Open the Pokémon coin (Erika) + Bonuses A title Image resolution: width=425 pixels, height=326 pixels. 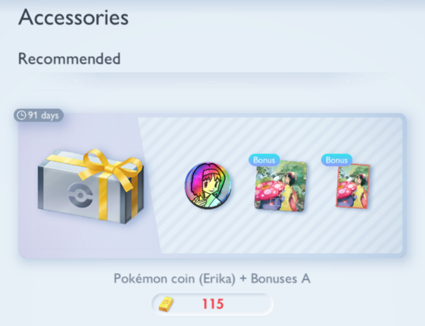(x=212, y=279)
